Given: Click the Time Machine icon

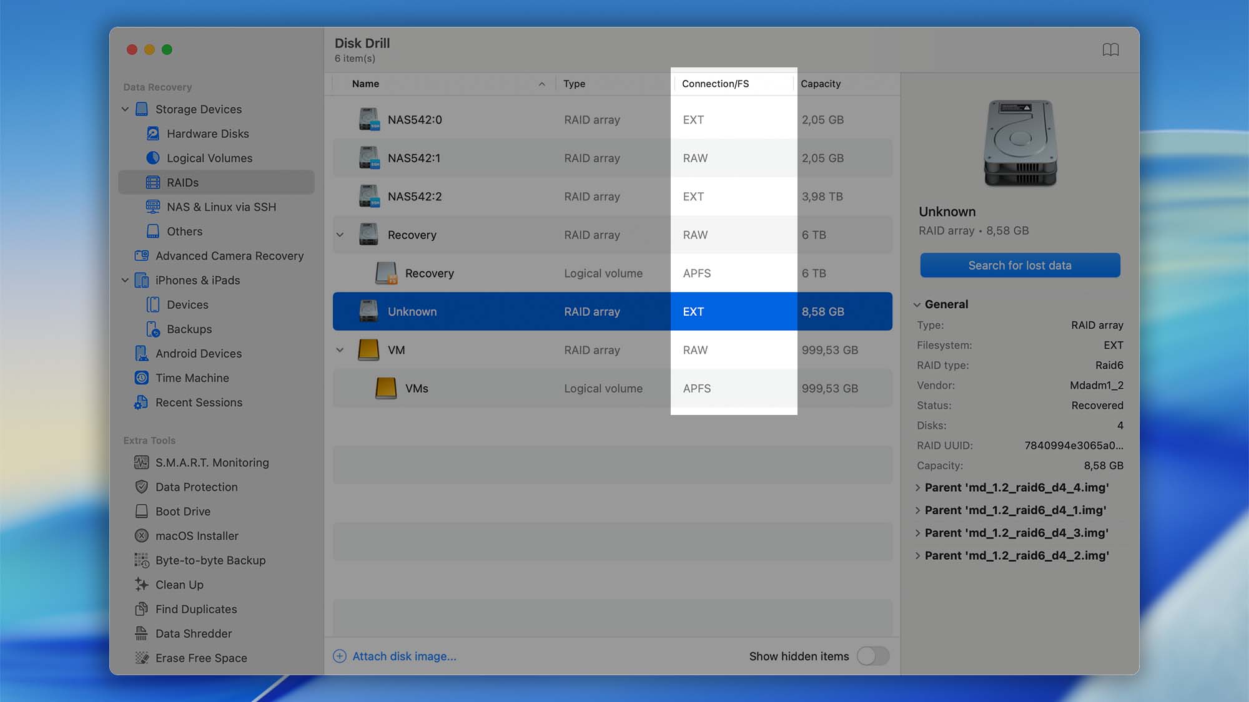Looking at the screenshot, I should 142,378.
